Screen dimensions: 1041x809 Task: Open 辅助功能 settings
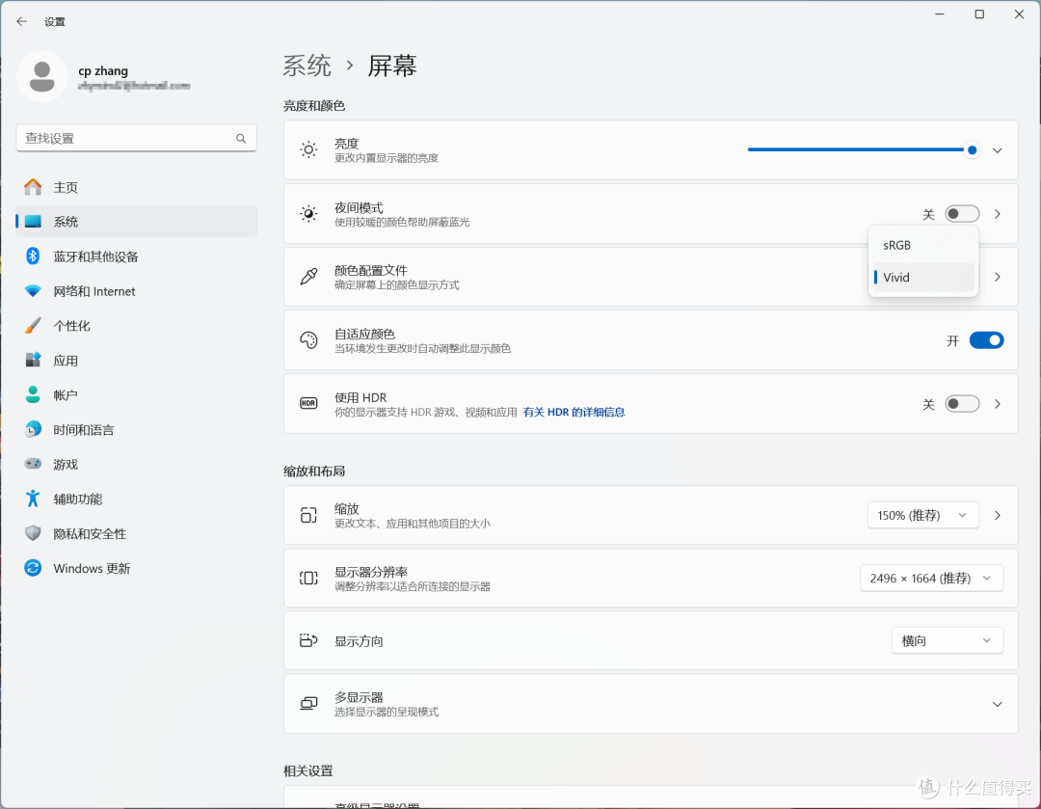click(x=136, y=499)
